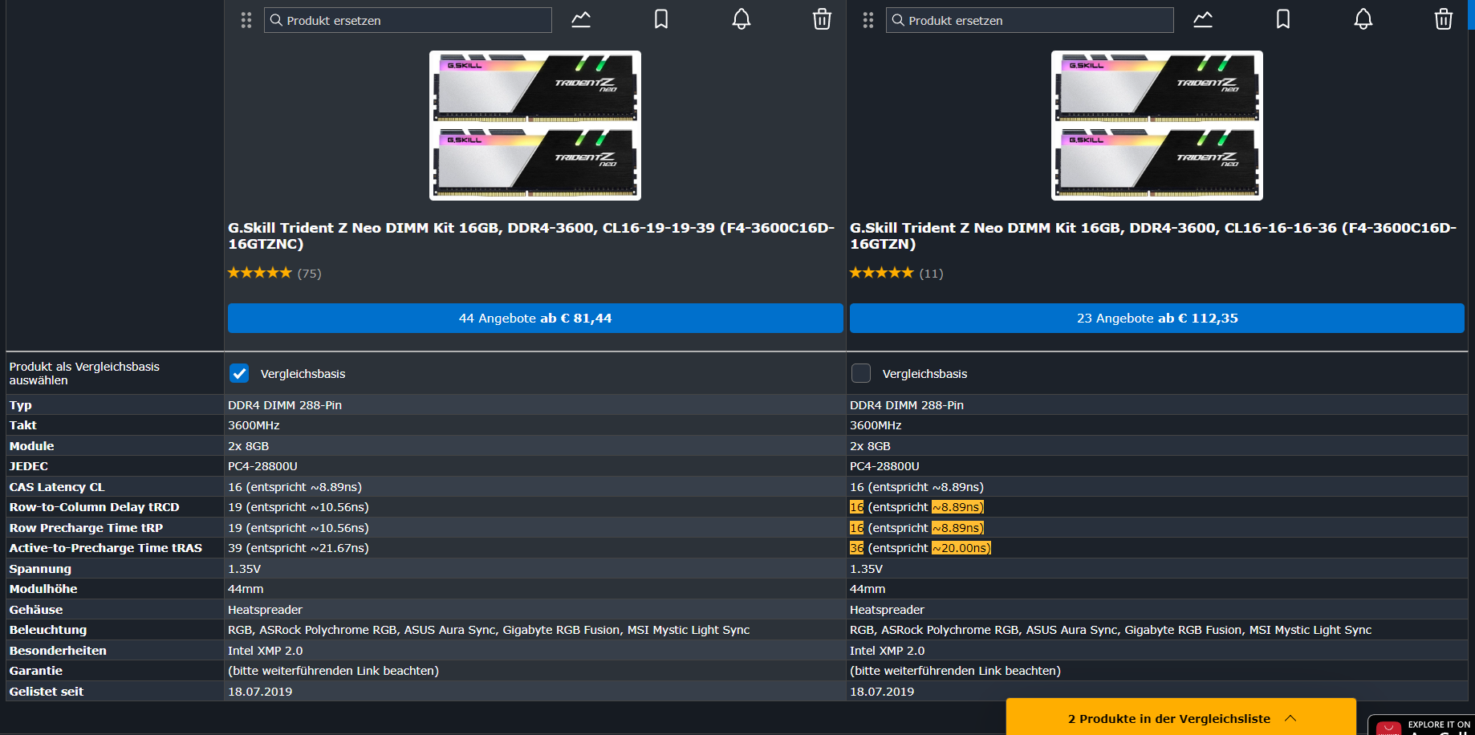
Task: Click the Spannung row label
Action: tap(40, 569)
